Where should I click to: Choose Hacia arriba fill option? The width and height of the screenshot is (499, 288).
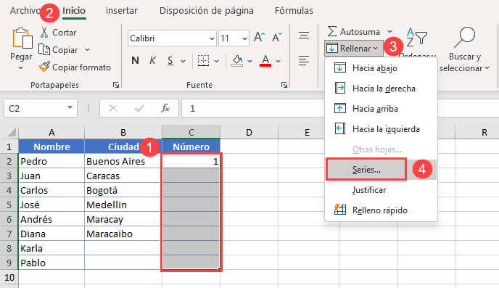click(381, 109)
